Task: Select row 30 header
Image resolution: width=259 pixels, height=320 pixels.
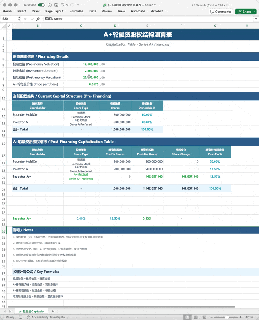Action: click(4, 232)
